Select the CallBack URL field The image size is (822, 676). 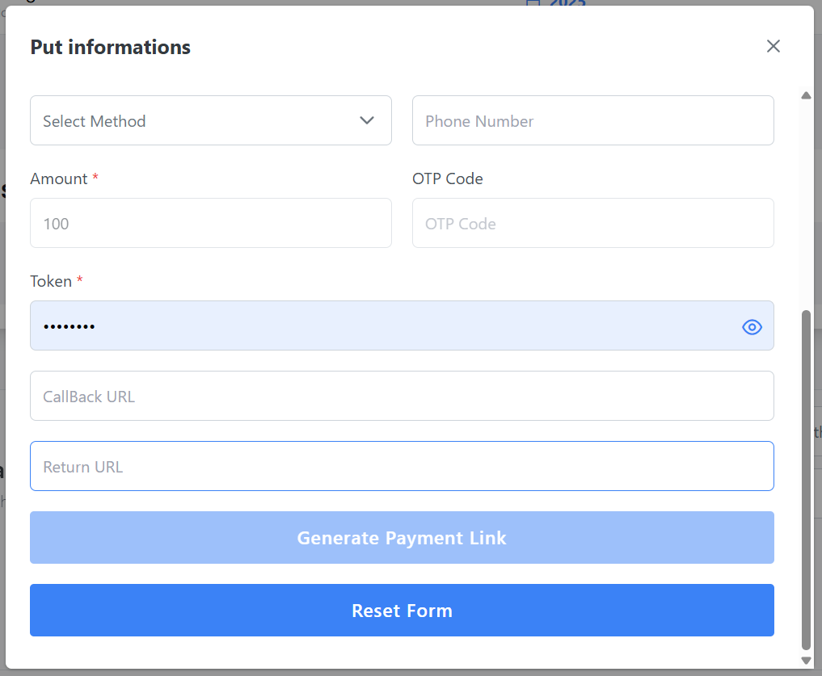[x=402, y=396]
